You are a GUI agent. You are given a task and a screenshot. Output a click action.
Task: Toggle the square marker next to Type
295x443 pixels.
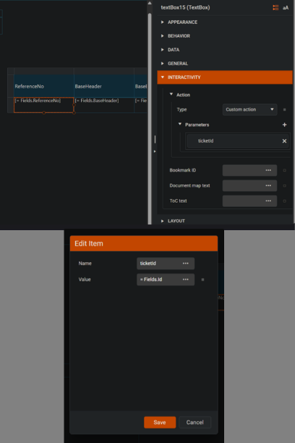[284, 109]
